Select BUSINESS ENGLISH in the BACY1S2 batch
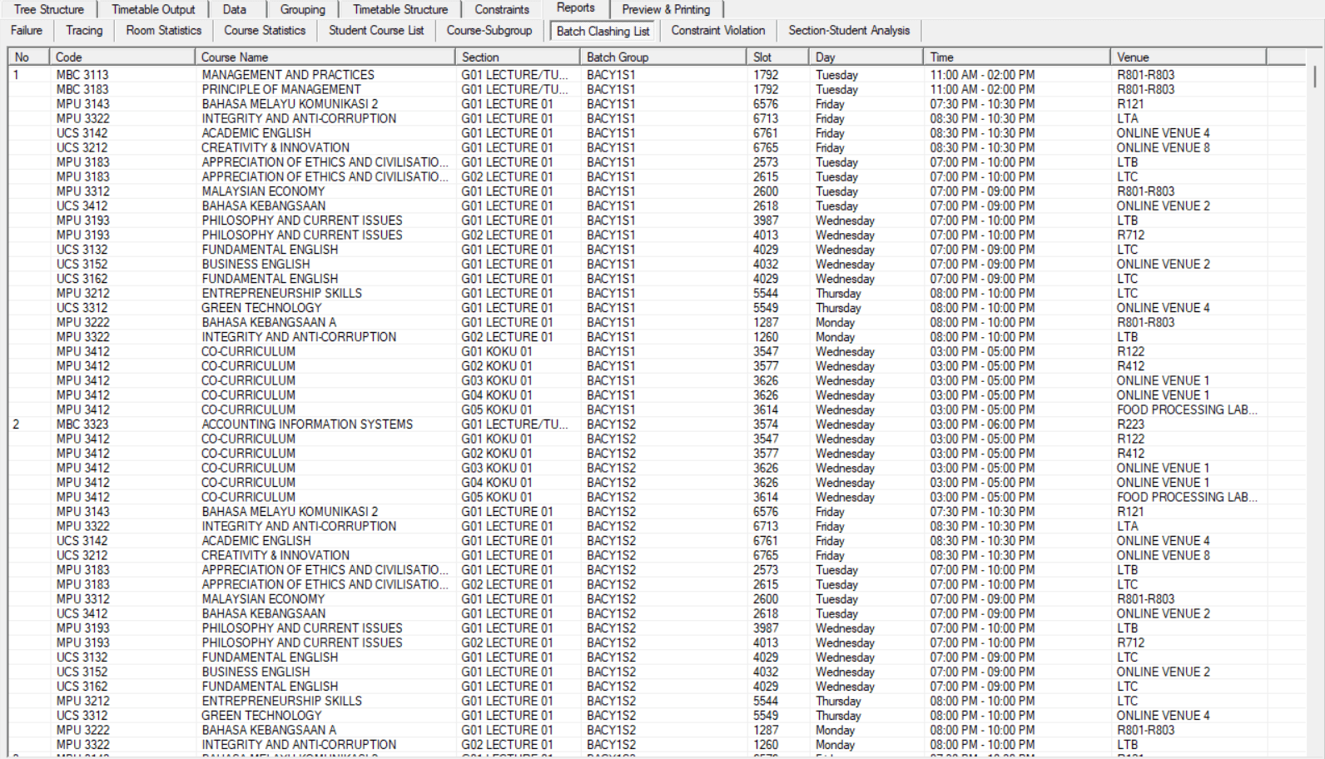1325x759 pixels. [256, 672]
